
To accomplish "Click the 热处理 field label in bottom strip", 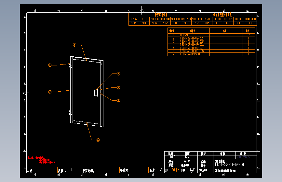I will pyautogui.click(x=124, y=171).
